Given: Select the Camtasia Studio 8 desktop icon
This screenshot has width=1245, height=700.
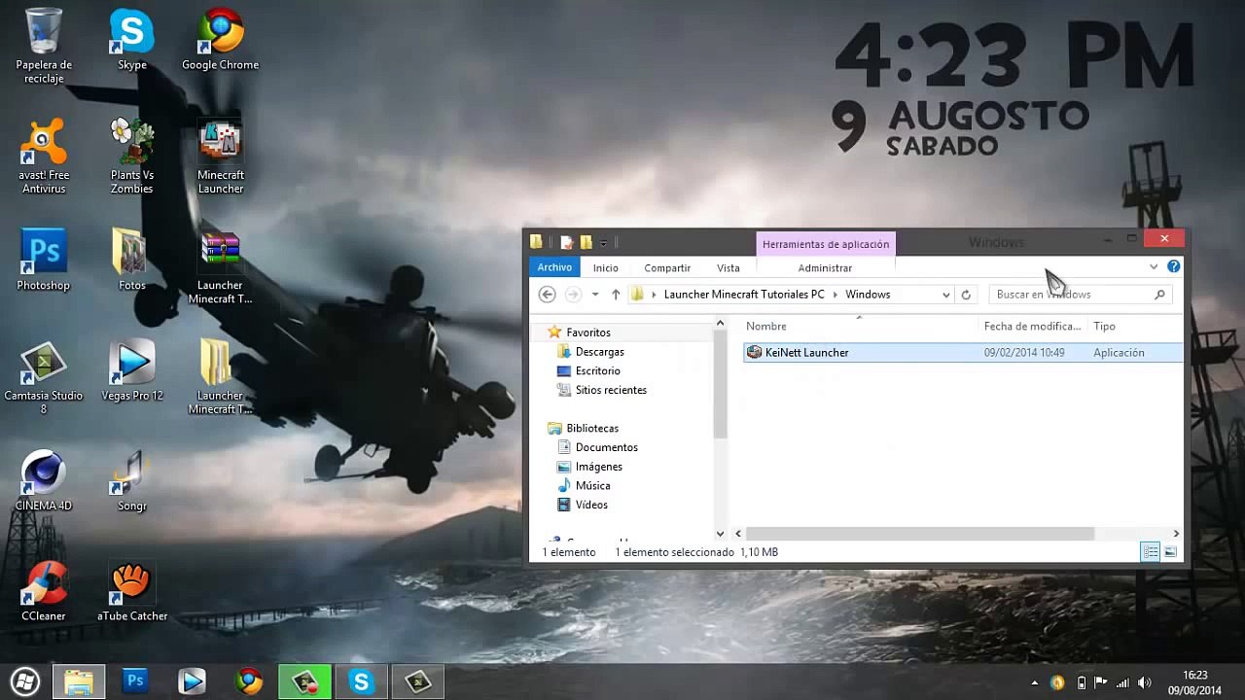Looking at the screenshot, I should 44,377.
